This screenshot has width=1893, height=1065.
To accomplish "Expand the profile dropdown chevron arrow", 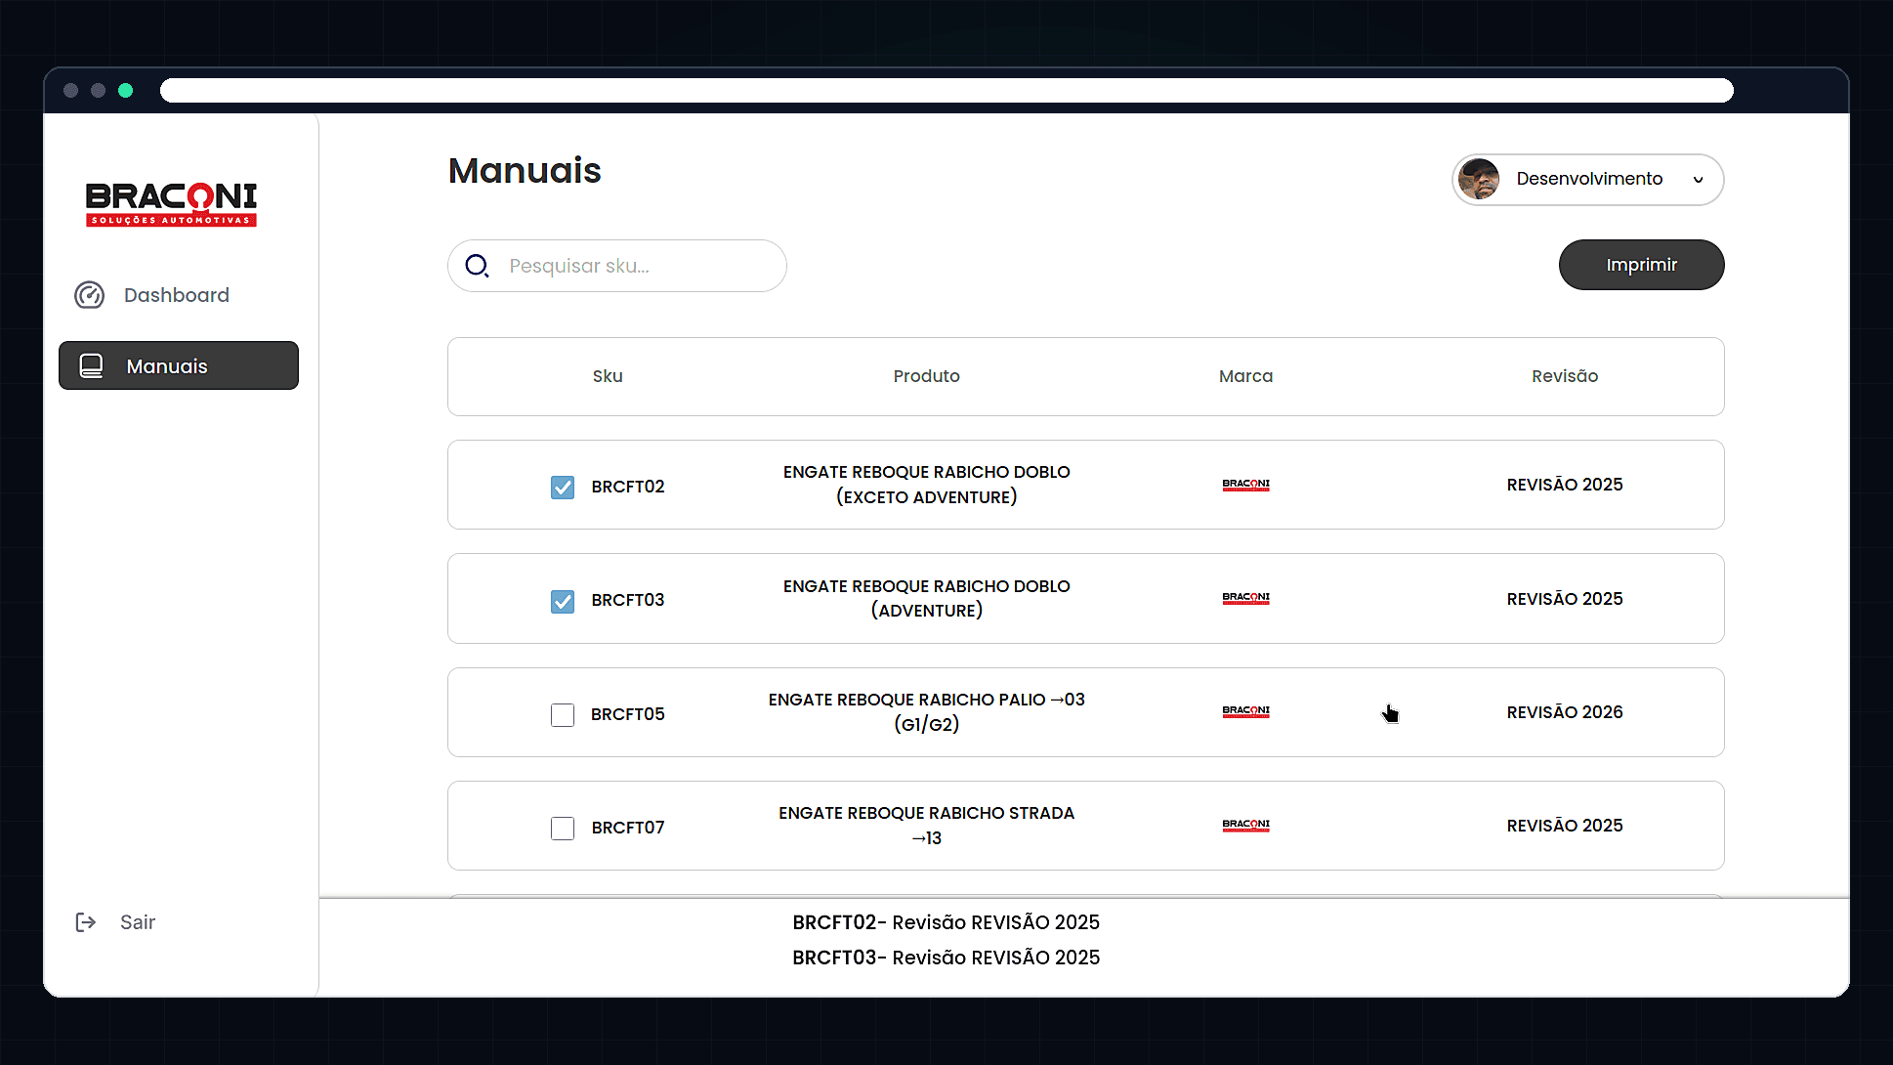I will [1699, 180].
